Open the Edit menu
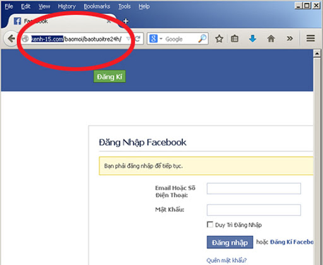Screen dimensions: 323x265 [x=26, y=6]
